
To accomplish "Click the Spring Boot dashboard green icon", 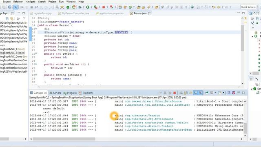I will click(x=68, y=7).
